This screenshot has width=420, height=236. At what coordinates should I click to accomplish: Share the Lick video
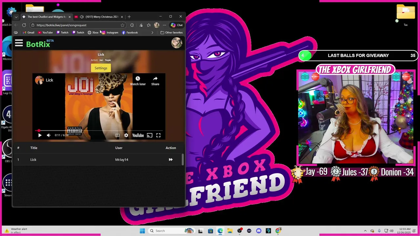pyautogui.click(x=155, y=81)
